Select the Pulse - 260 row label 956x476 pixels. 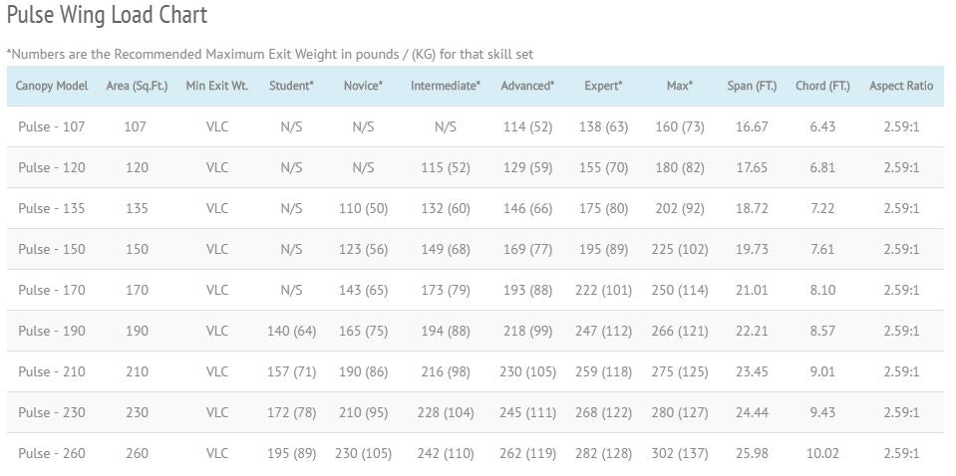[52, 453]
